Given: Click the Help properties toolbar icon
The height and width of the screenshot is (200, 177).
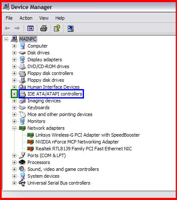Looking at the screenshot, I should (x=57, y=28).
